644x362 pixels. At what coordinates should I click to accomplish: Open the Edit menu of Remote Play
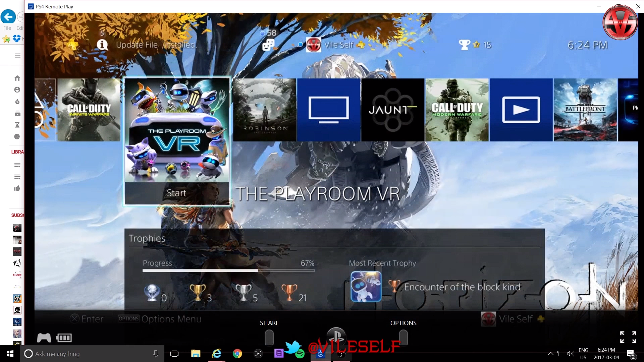click(x=20, y=28)
